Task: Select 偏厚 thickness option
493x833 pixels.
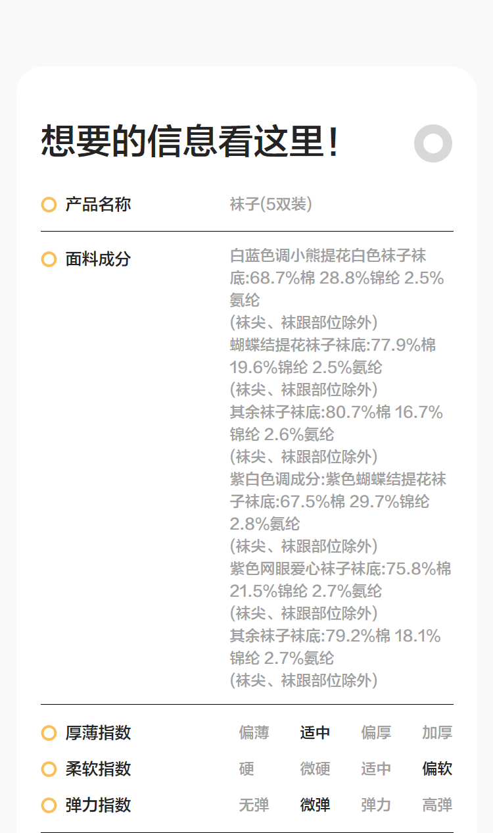Action: [x=376, y=733]
